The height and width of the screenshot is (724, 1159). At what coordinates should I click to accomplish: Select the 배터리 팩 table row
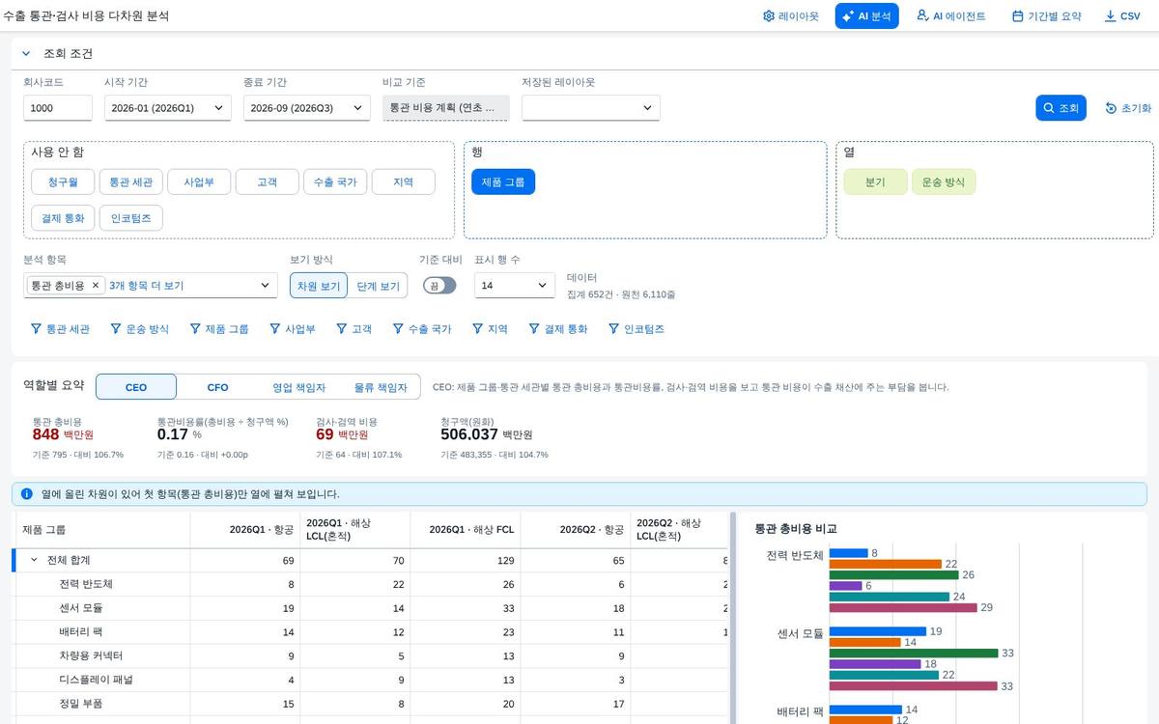(x=370, y=632)
